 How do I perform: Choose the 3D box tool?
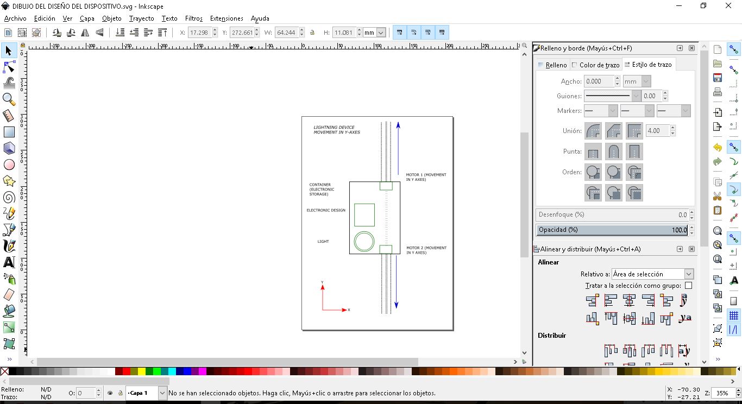click(x=9, y=148)
